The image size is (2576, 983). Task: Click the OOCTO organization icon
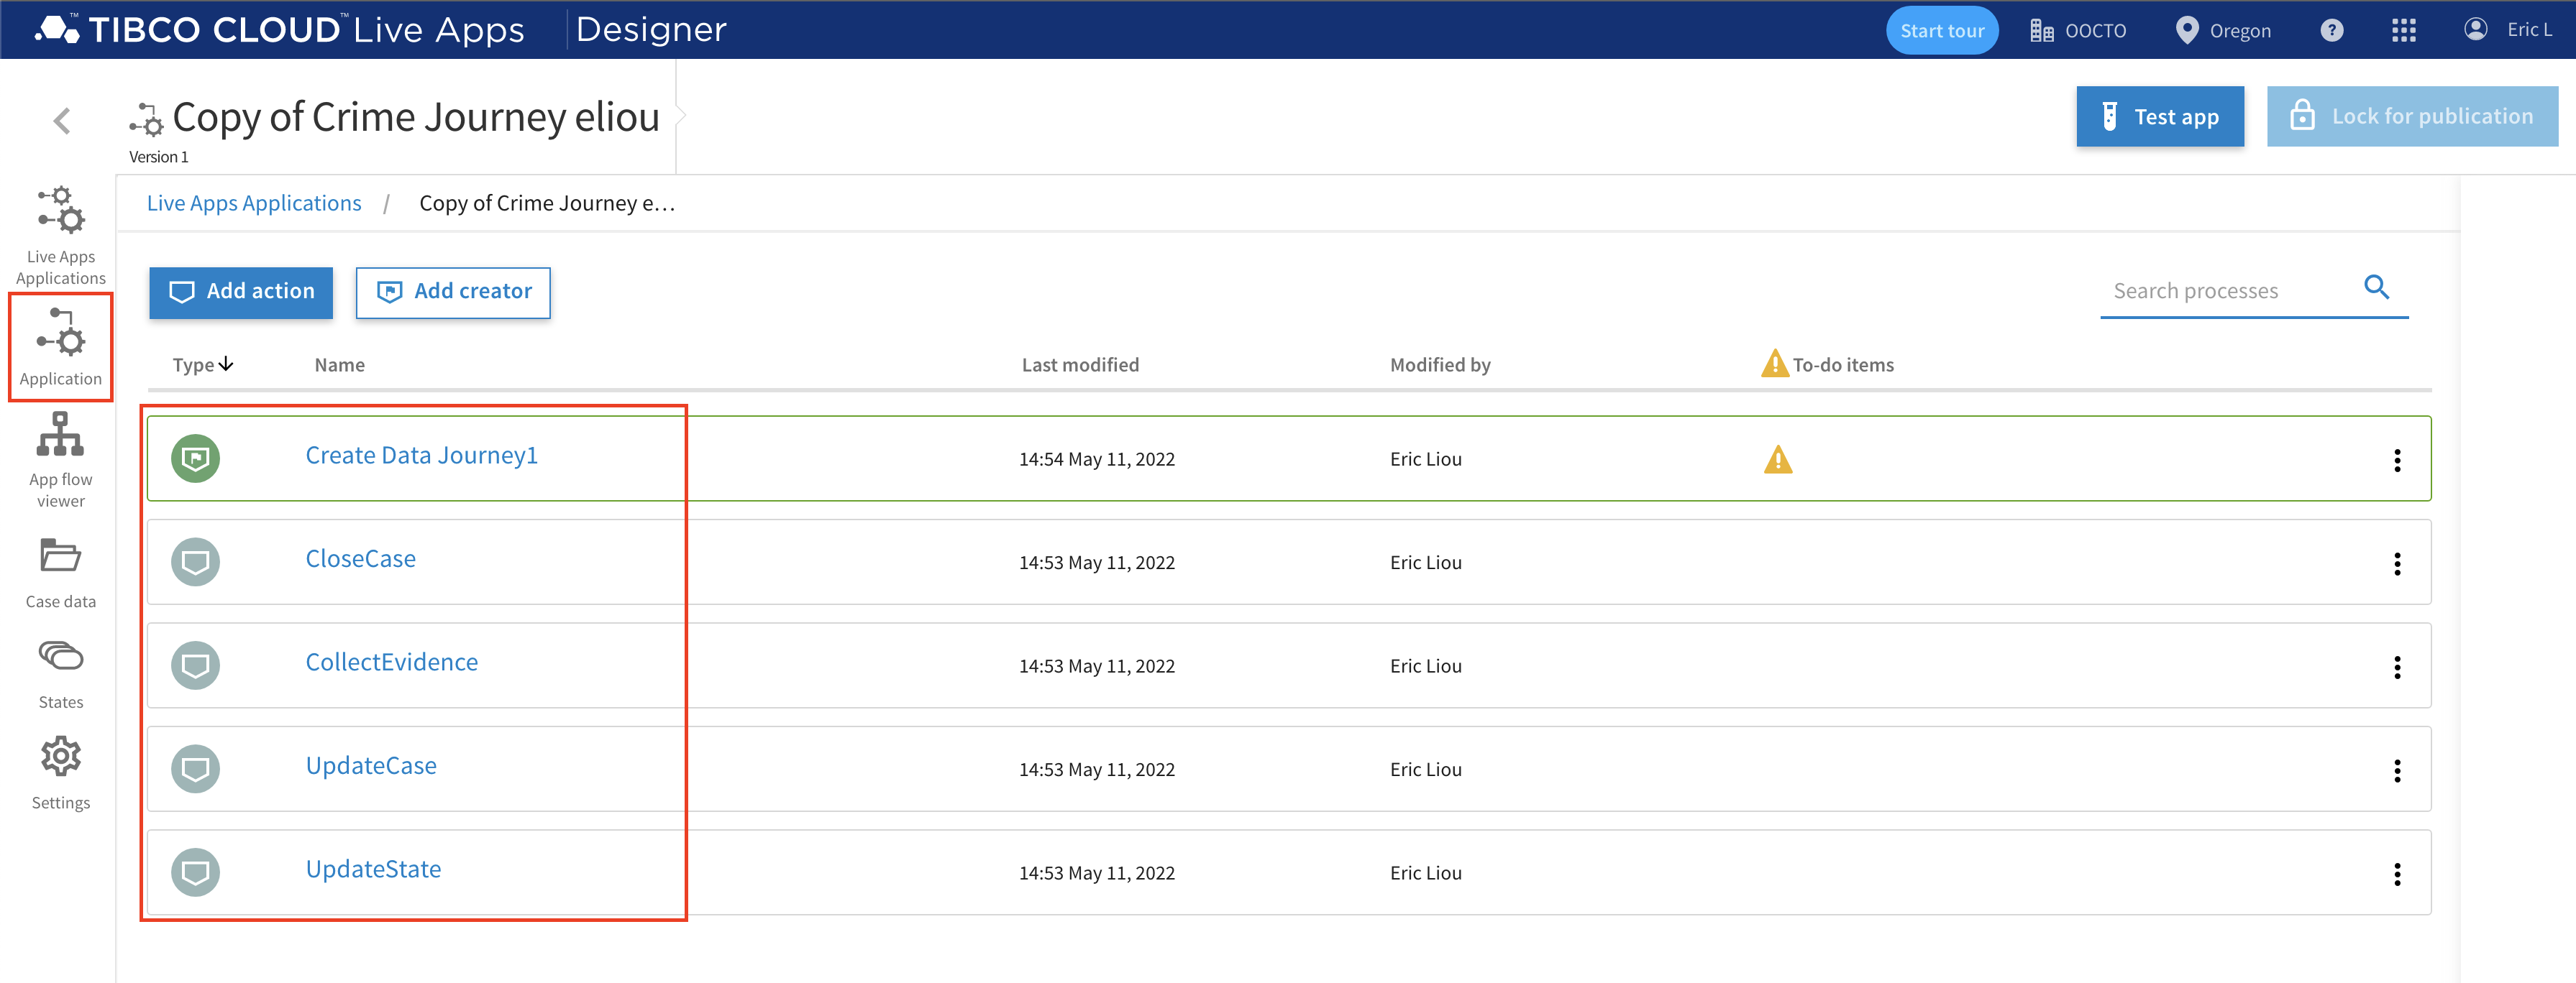coord(2041,31)
